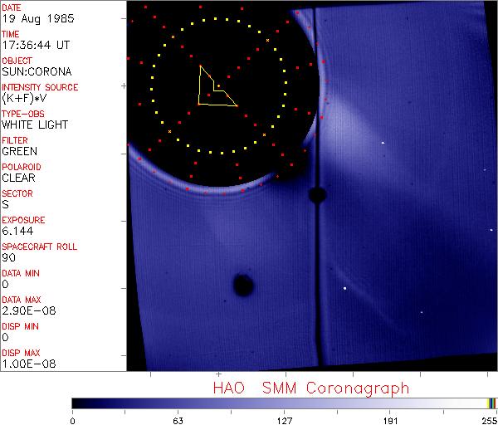Image resolution: width=498 pixels, height=425 pixels.
Task: Click the color bar tick label 191
Action: (x=390, y=419)
